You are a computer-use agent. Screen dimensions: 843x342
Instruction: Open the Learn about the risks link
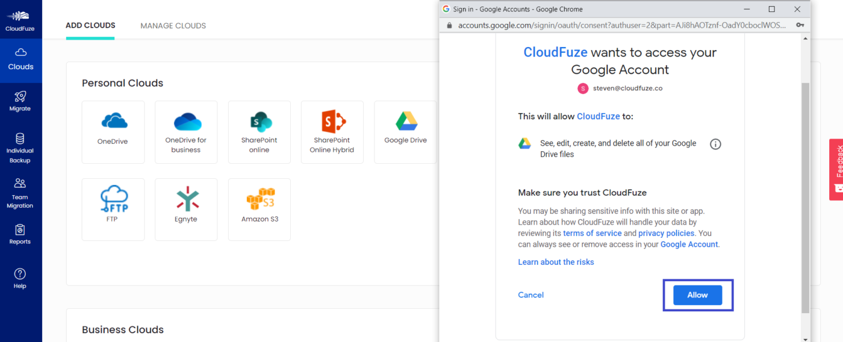[556, 262]
